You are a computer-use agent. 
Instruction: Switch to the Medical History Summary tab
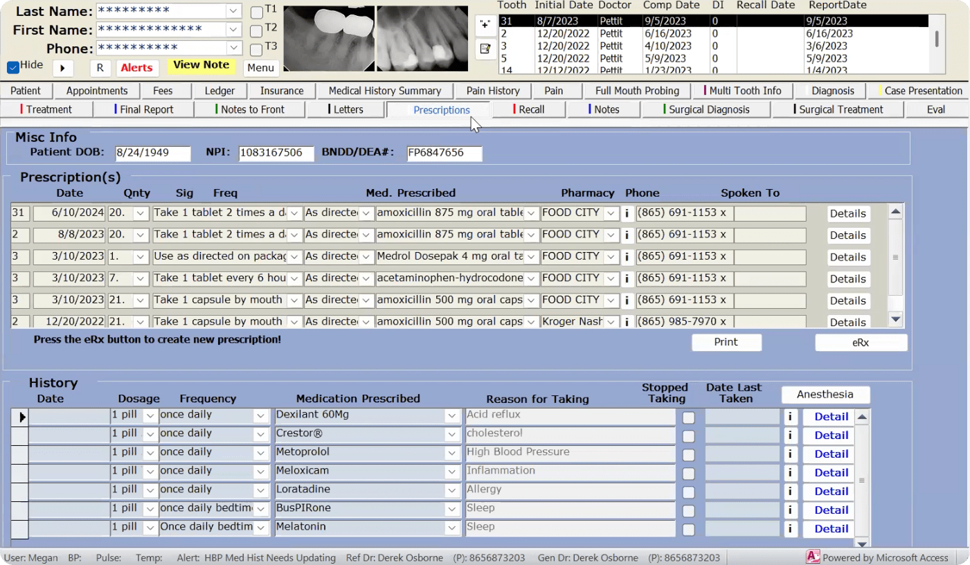click(384, 91)
